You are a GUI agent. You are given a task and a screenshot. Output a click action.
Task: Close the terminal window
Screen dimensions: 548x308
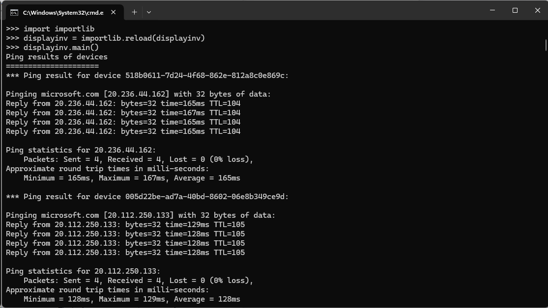(537, 10)
